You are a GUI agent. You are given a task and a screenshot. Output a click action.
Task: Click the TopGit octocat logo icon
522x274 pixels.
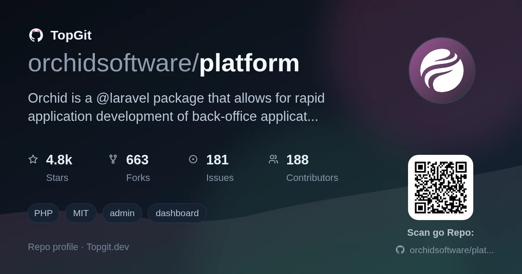click(36, 35)
